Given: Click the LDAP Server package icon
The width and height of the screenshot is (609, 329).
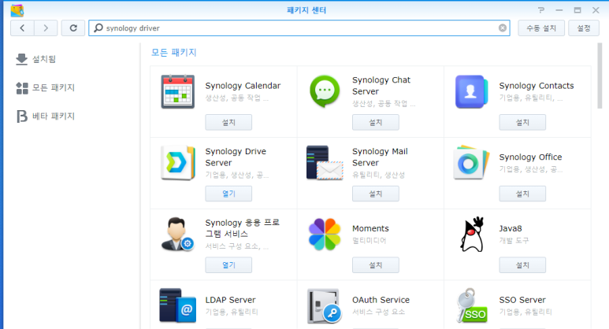Looking at the screenshot, I should tap(177, 305).
